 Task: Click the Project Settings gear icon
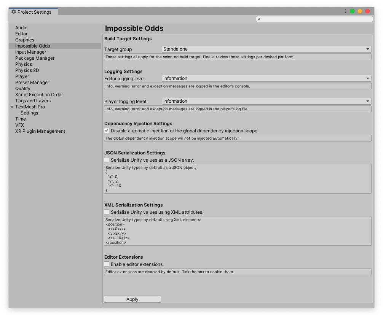pos(14,12)
